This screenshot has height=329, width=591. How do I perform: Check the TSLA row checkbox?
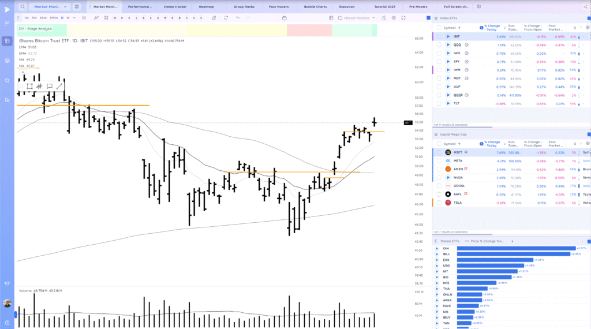click(439, 203)
